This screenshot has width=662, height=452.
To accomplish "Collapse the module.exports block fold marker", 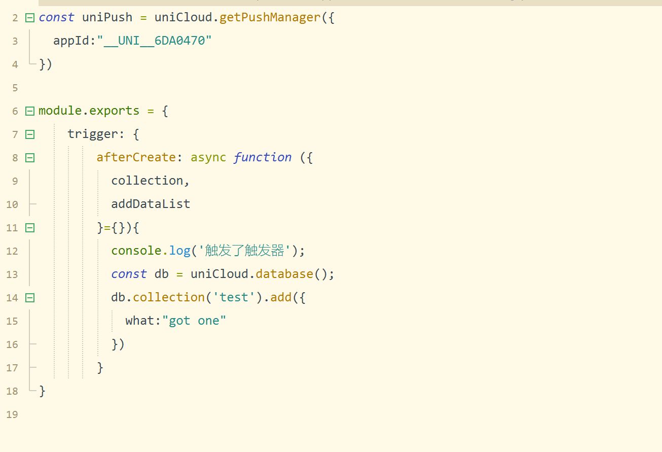I will tap(30, 111).
